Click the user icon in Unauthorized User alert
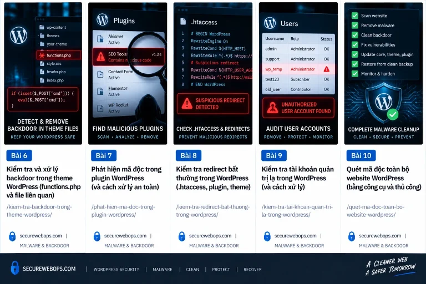Image resolution: width=426 pixels, height=284 pixels. [272, 108]
